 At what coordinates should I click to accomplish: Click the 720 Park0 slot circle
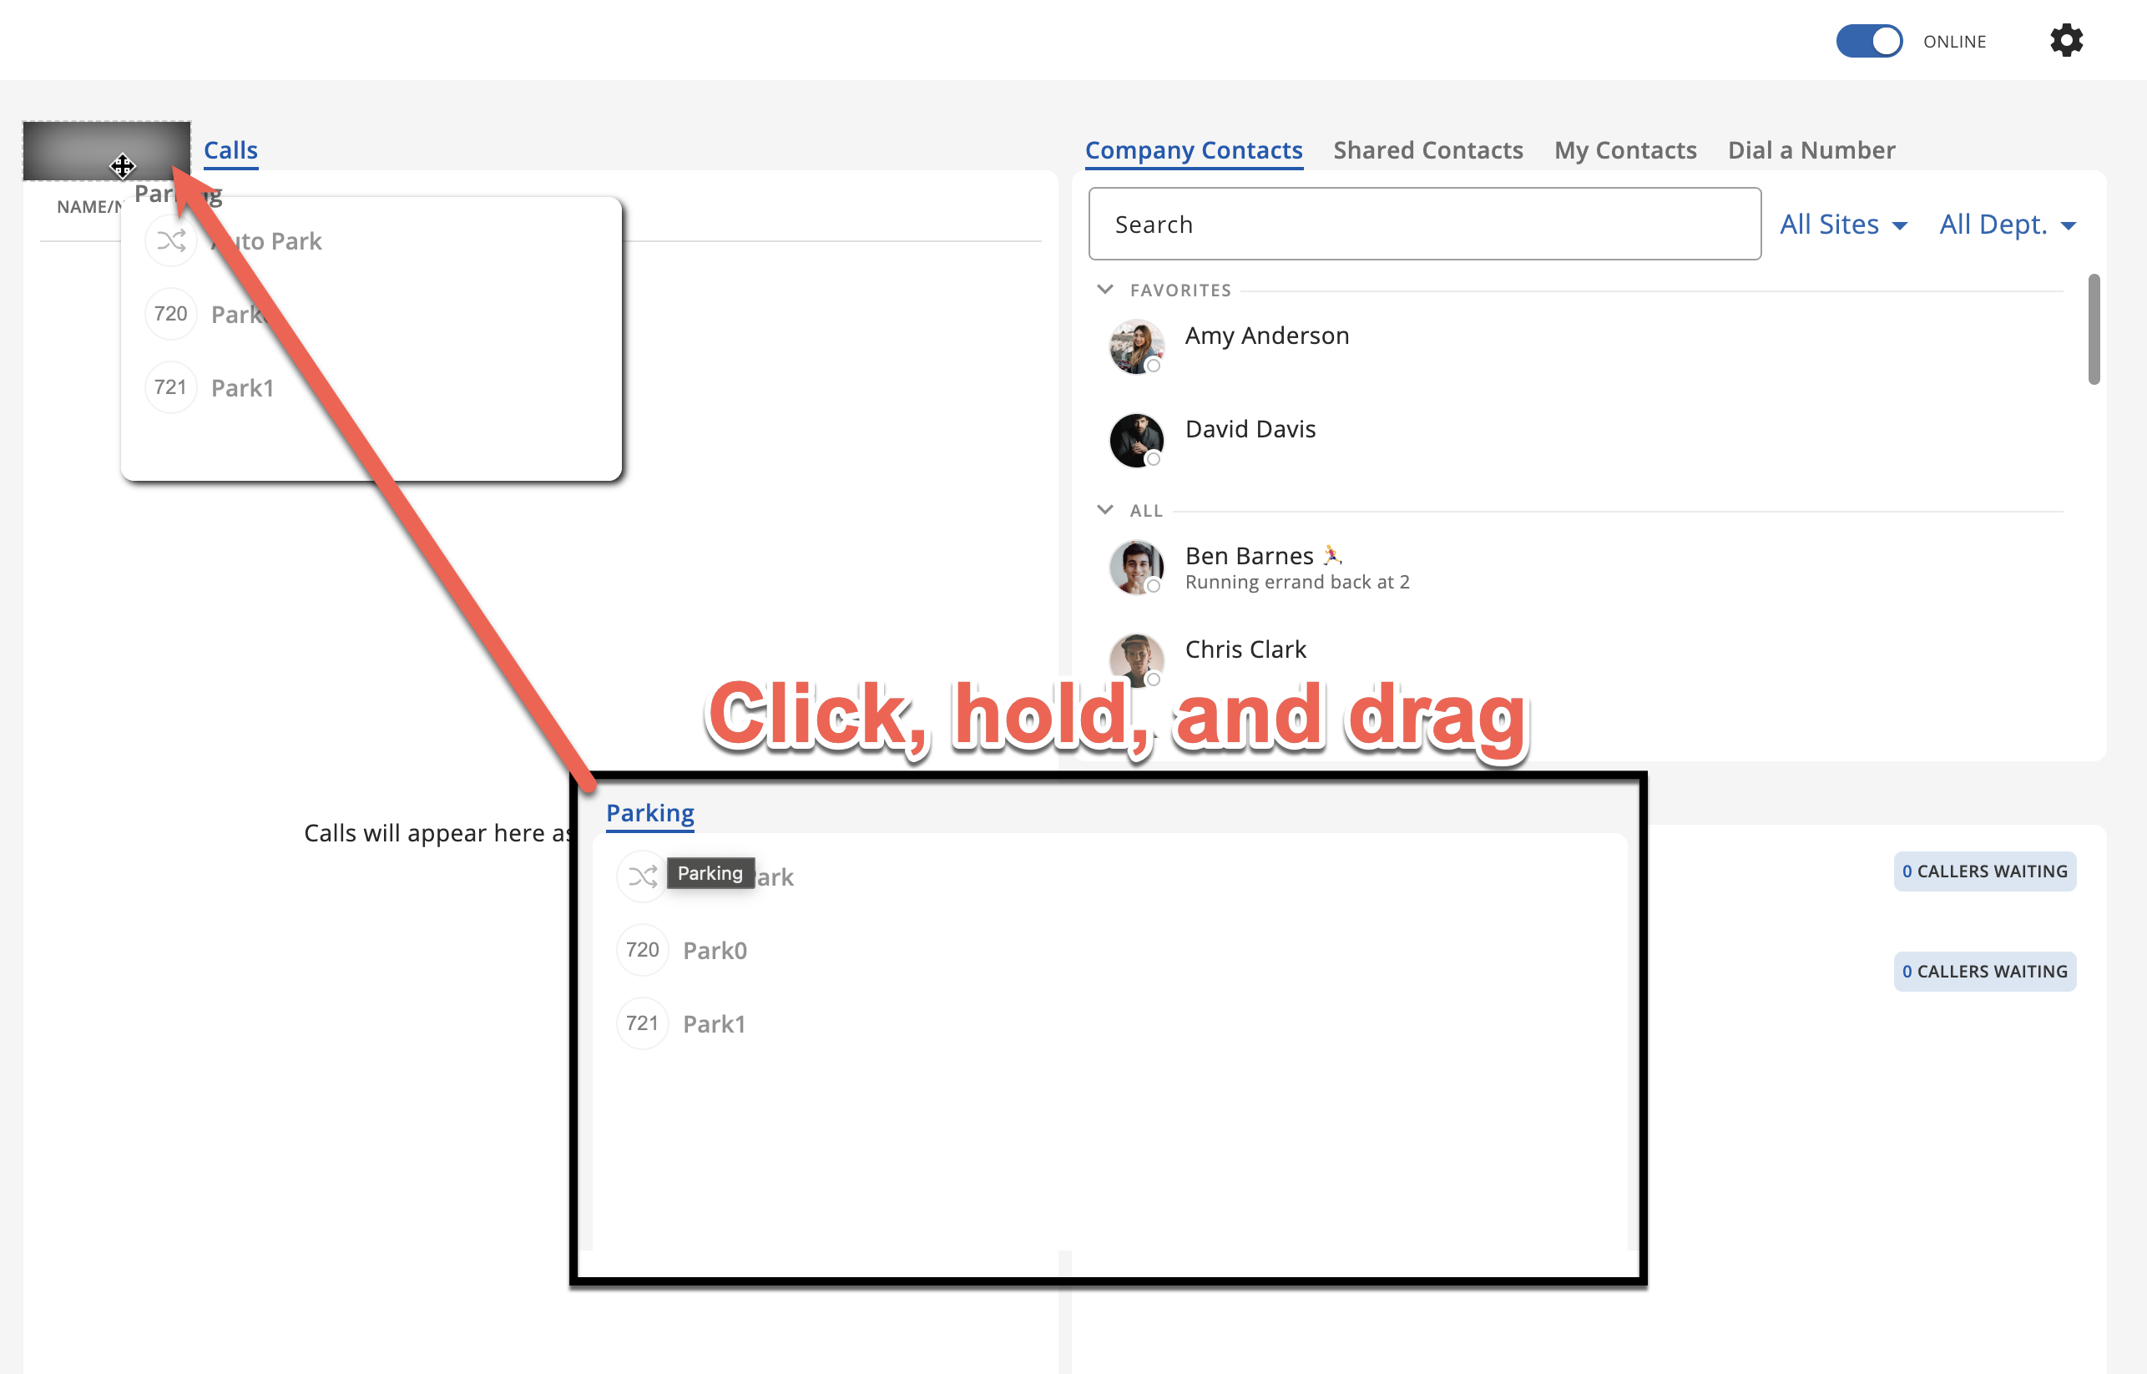coord(641,949)
